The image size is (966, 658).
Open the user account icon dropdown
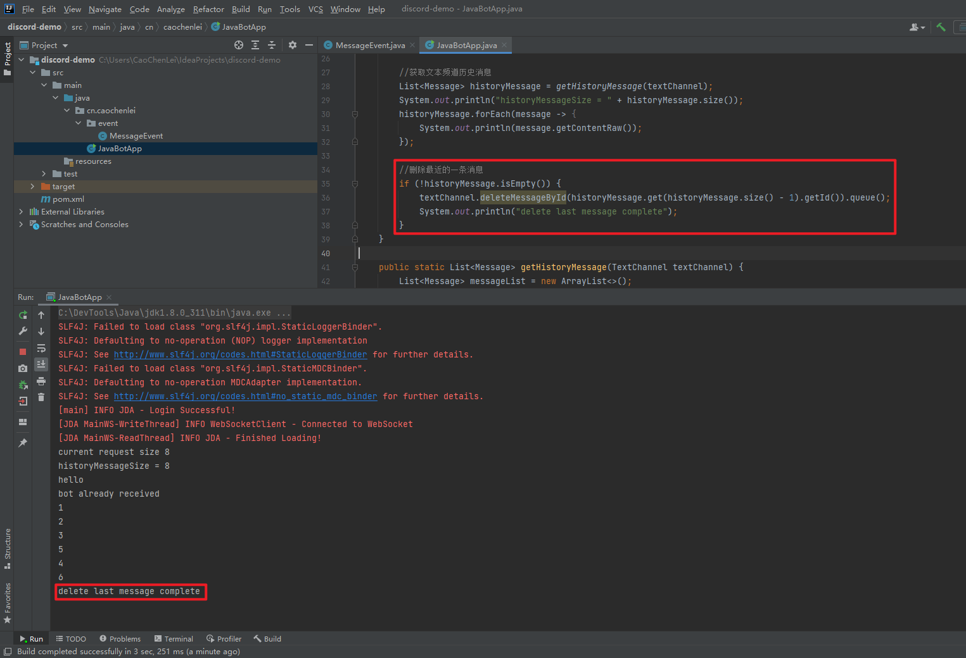click(917, 27)
